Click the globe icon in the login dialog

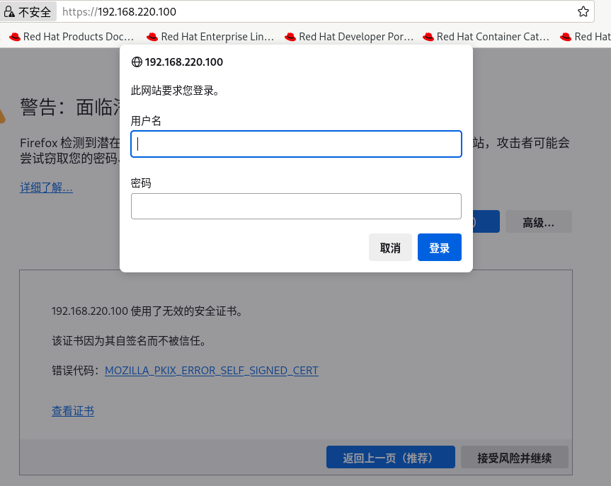coord(137,62)
